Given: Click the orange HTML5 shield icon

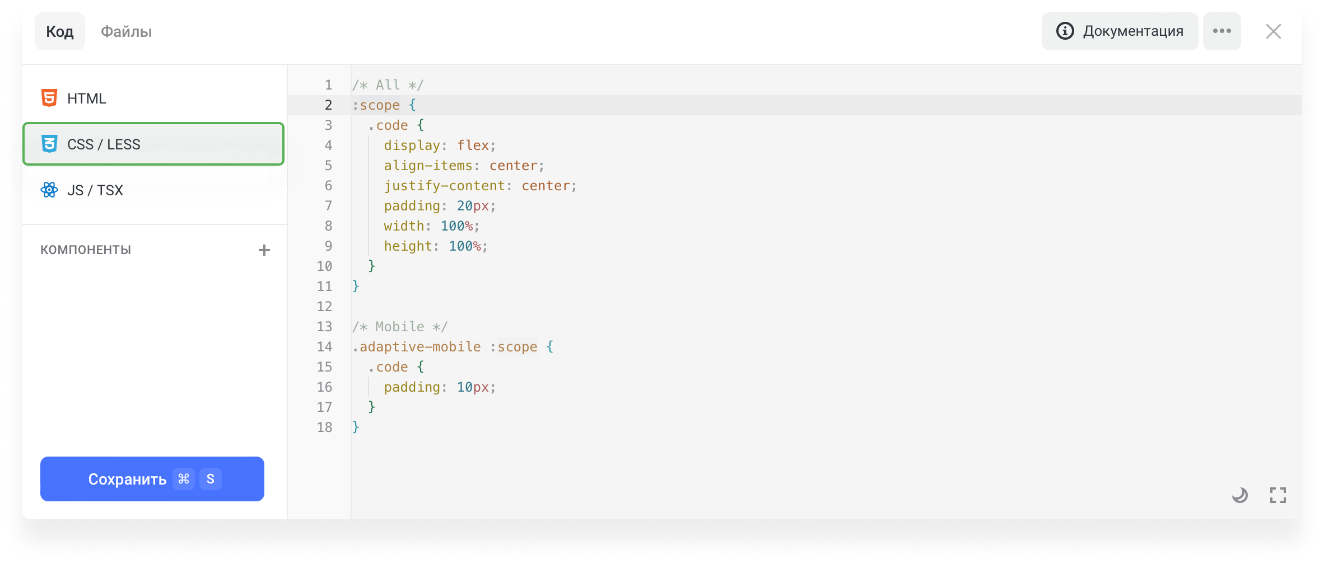Looking at the screenshot, I should click(49, 98).
